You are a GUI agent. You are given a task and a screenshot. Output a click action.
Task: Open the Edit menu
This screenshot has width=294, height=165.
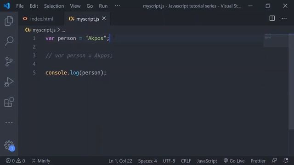[34, 6]
